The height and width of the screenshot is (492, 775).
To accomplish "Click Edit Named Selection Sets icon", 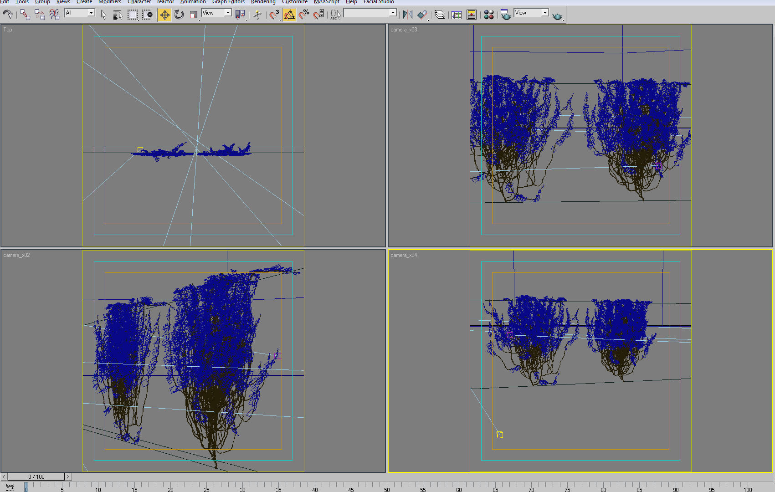I will pos(335,15).
